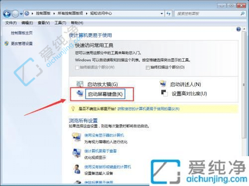Click the icon for 使用没有鼠标或键盘的计算机
This screenshot has width=249, height=186.
[77, 169]
